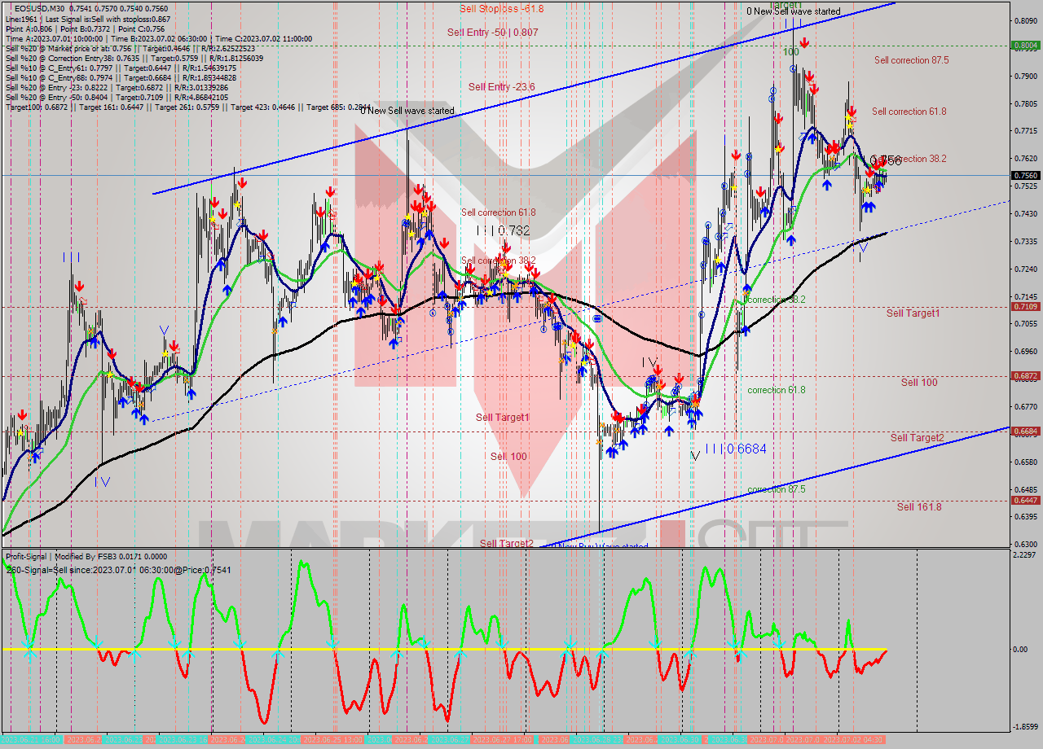Click the 0.6300 price scale value
Image resolution: width=1043 pixels, height=749 pixels.
tap(1025, 544)
